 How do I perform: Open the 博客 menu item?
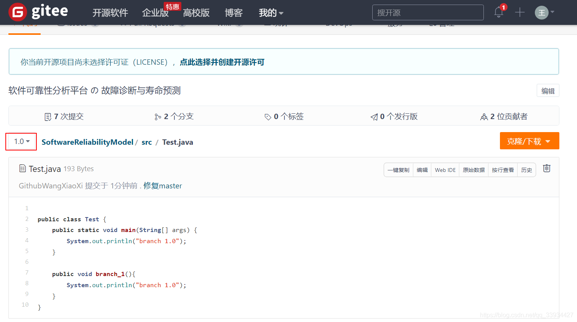[x=233, y=13]
